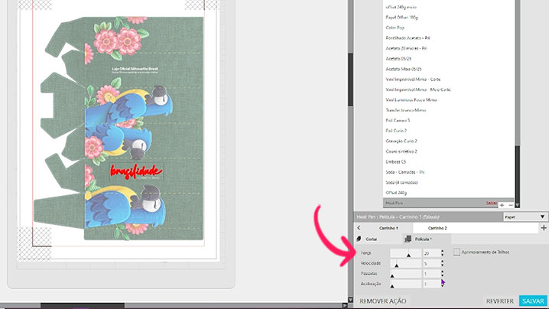Select the Emboss C5 material
This screenshot has height=309, width=549.
pos(395,162)
